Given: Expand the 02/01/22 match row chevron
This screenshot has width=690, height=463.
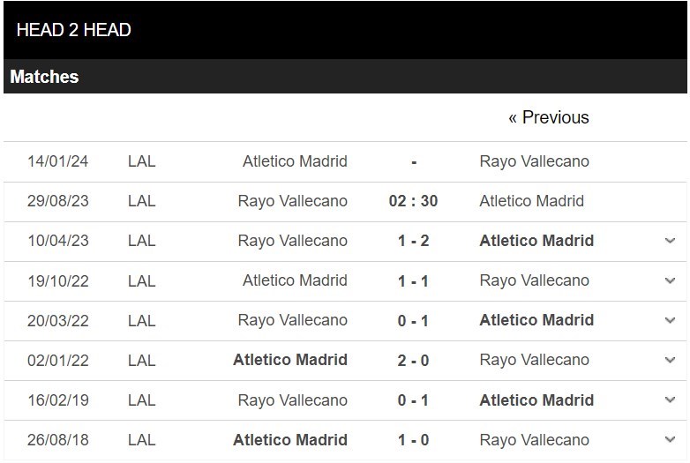Looking at the screenshot, I should 670,360.
